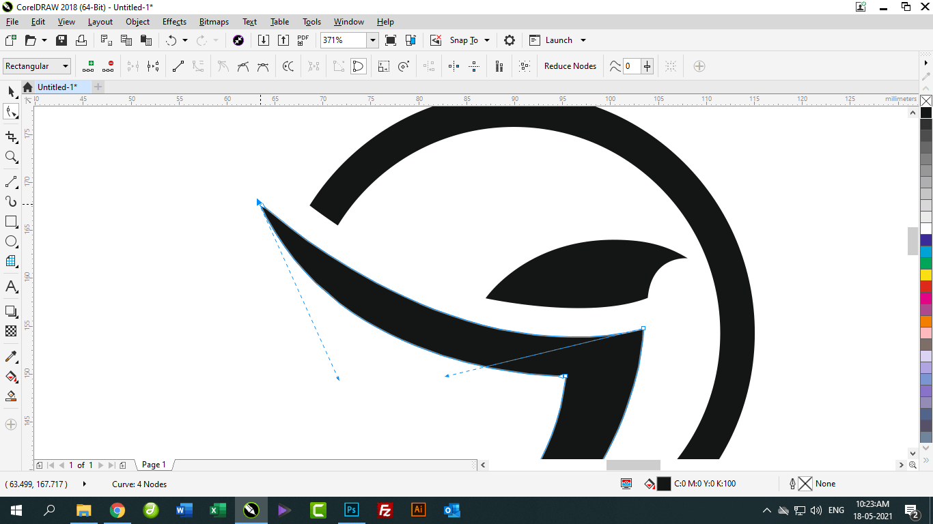Screen dimensions: 933x524
Task: Click the Paste icon in toolbar
Action: 145,40
